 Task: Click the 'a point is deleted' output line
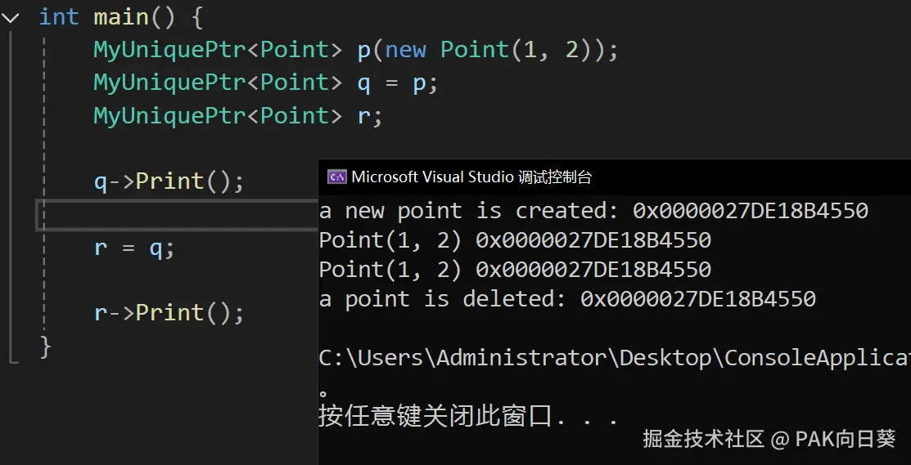(567, 298)
